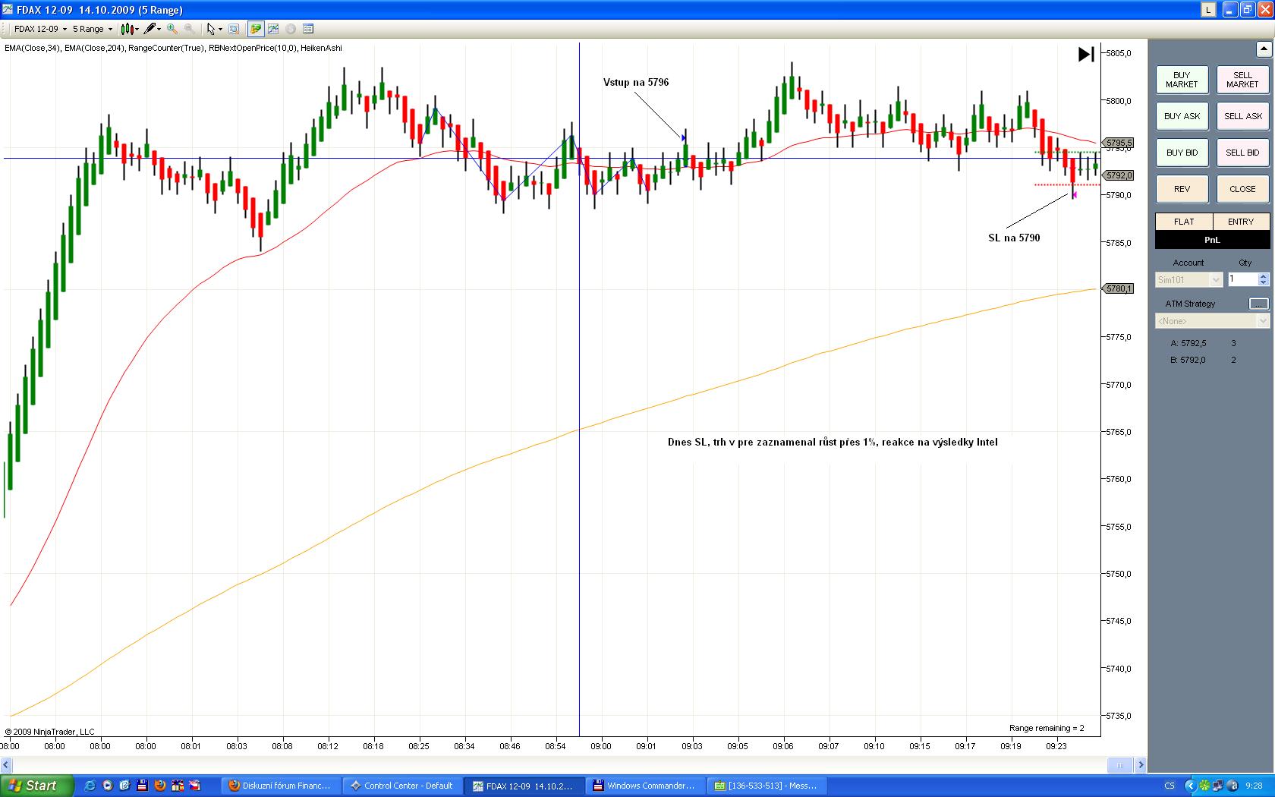Click the PnL display bar

1212,240
